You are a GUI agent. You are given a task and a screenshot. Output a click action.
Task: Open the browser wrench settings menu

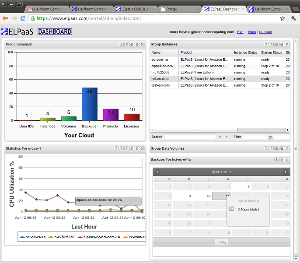pyautogui.click(x=293, y=18)
